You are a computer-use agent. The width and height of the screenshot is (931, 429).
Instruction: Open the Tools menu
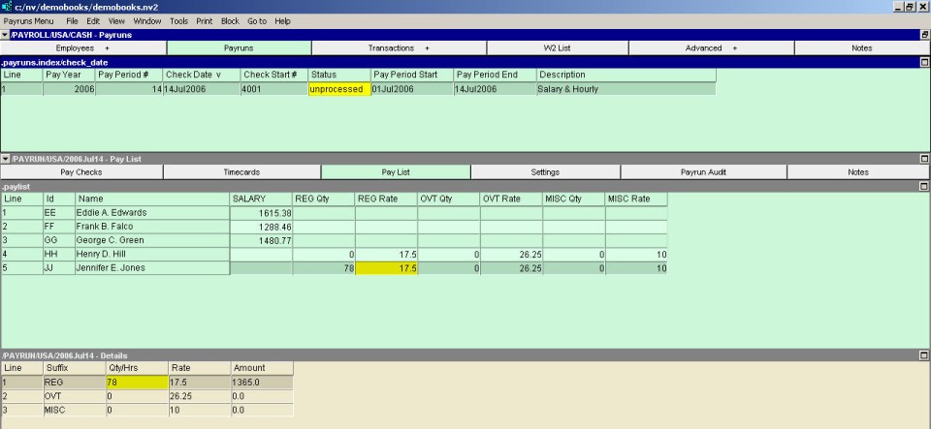tap(178, 20)
